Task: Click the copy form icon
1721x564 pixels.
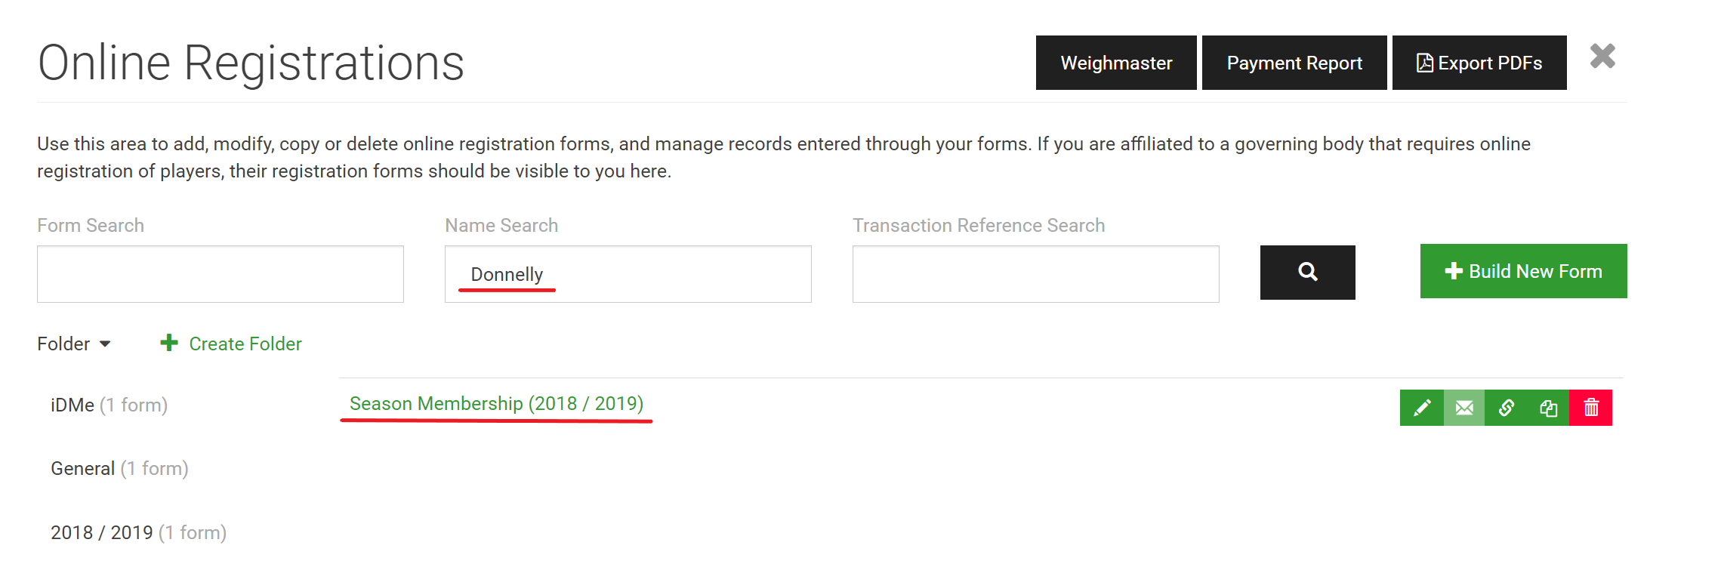Action: point(1548,408)
